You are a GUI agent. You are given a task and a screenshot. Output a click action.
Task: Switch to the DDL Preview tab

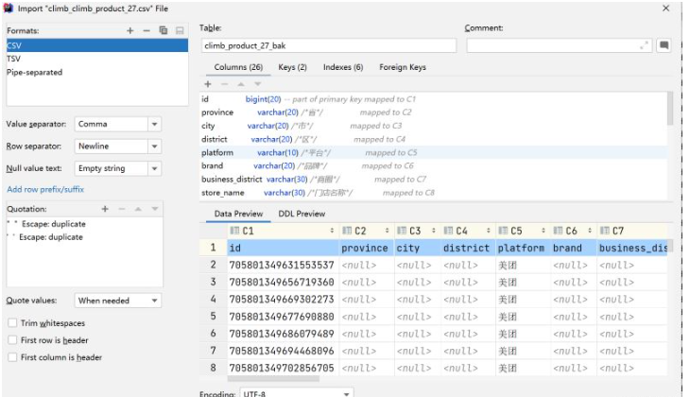pyautogui.click(x=301, y=214)
